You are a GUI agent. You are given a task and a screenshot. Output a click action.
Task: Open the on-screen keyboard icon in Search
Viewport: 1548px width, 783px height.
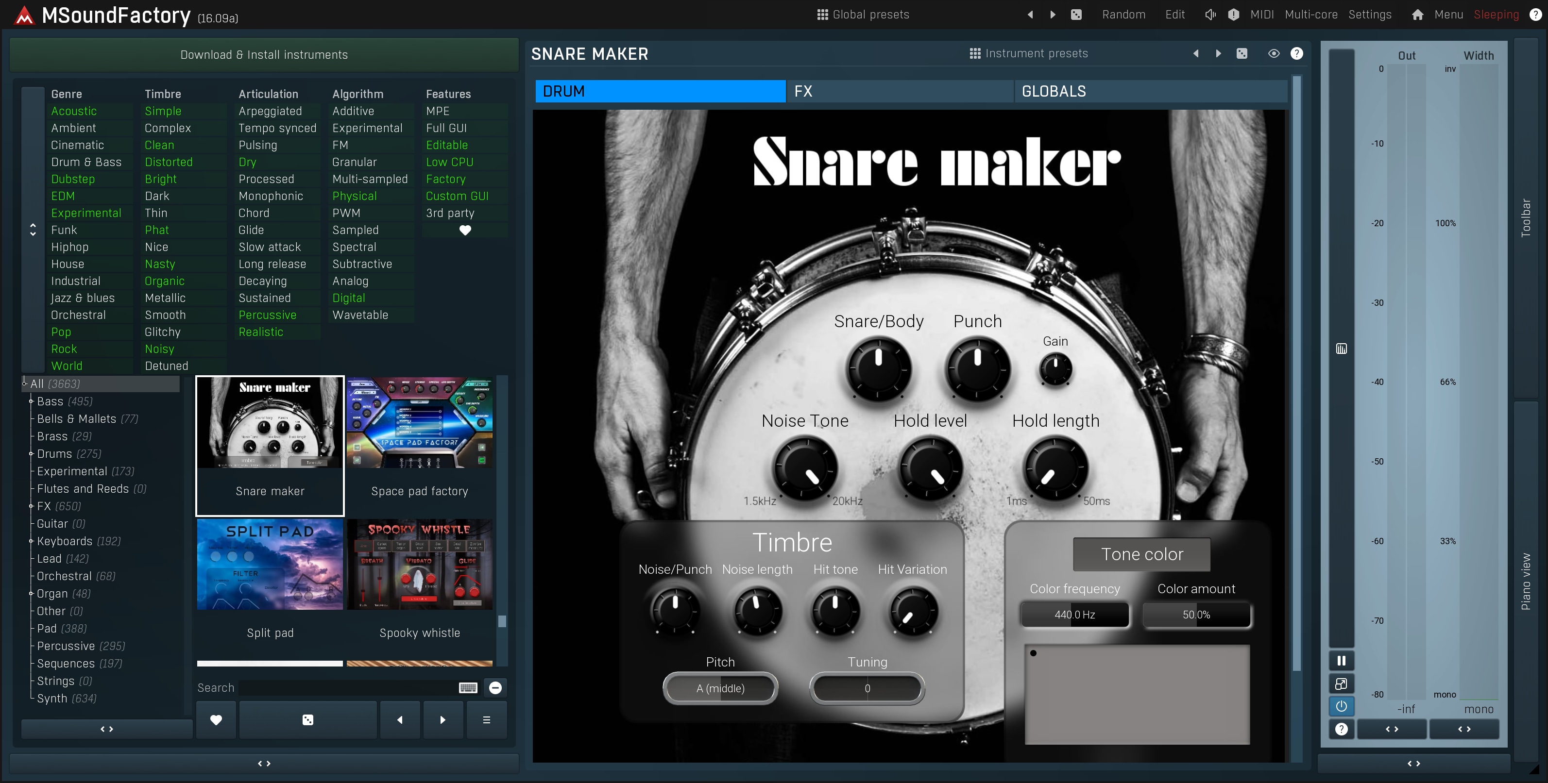(x=468, y=688)
